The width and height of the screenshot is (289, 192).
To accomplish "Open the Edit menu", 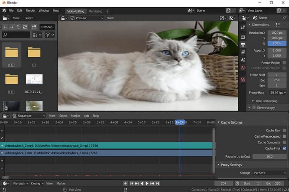I will coord(20,11).
